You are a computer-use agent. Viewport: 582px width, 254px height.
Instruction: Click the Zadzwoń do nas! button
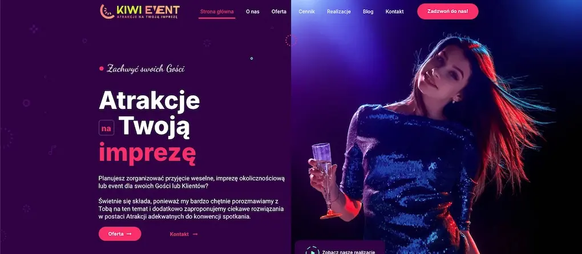(x=448, y=11)
